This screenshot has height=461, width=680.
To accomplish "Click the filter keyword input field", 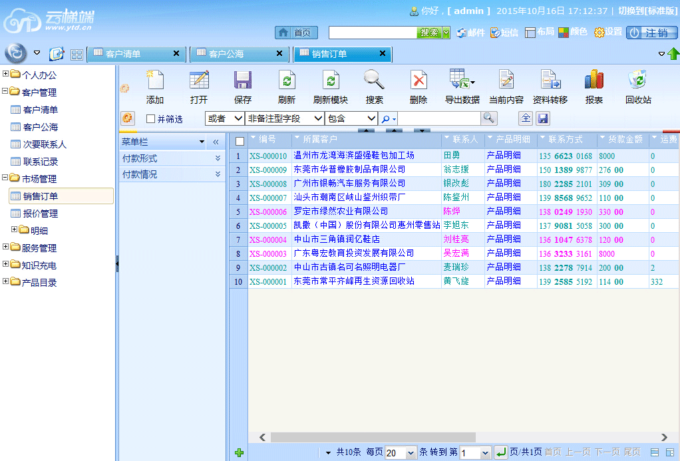I will coord(439,118).
